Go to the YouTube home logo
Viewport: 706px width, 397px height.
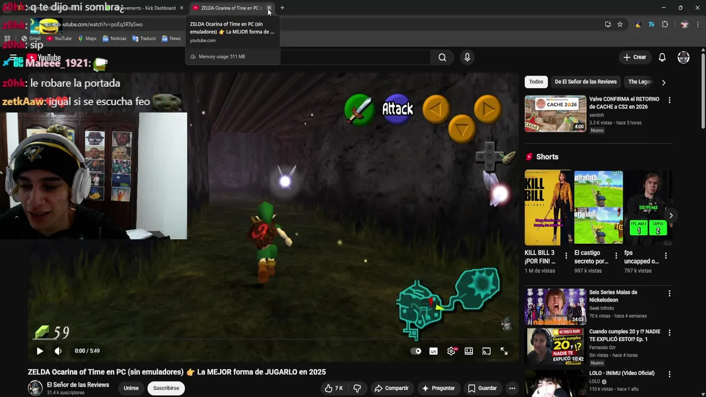click(x=44, y=57)
